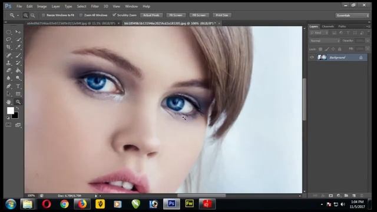Select the Lasso tool
The image size is (377, 212).
[9, 39]
